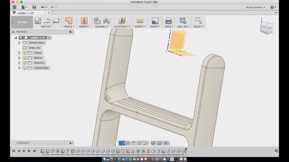Click the Select tool icon

coord(199,21)
